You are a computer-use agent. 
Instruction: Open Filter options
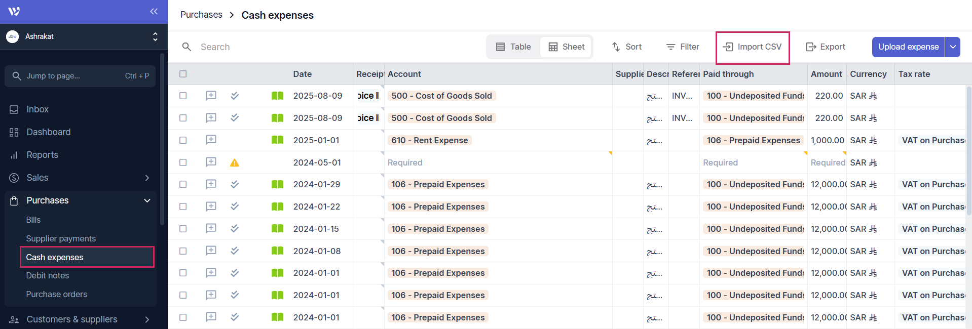click(683, 47)
